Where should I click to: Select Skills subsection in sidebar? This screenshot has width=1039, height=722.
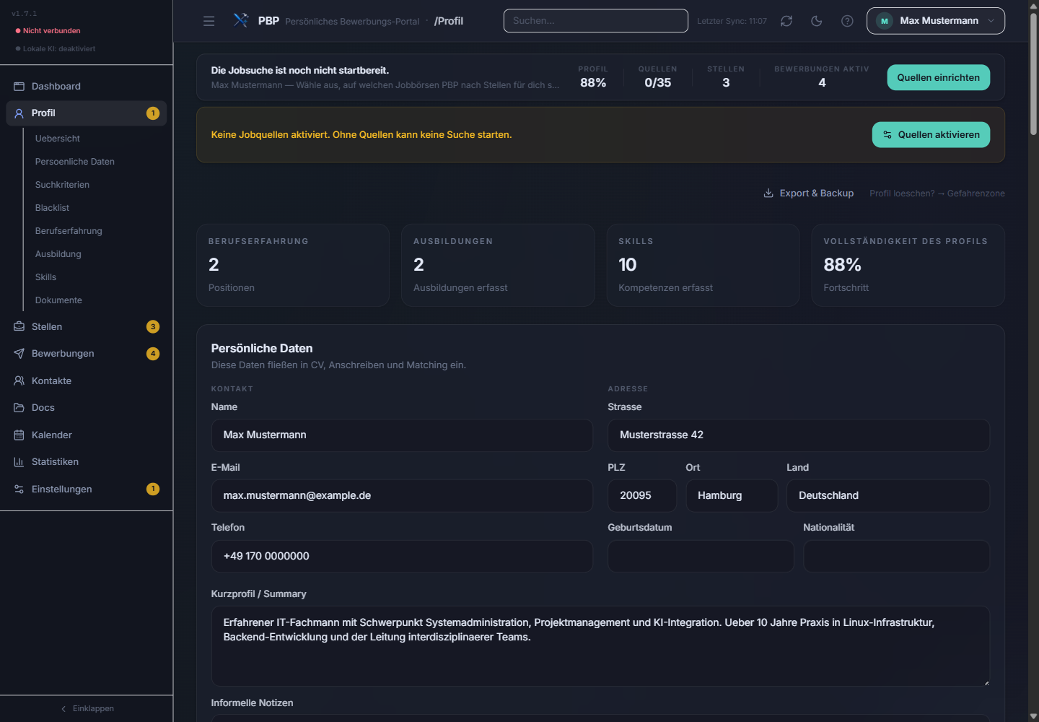[45, 277]
